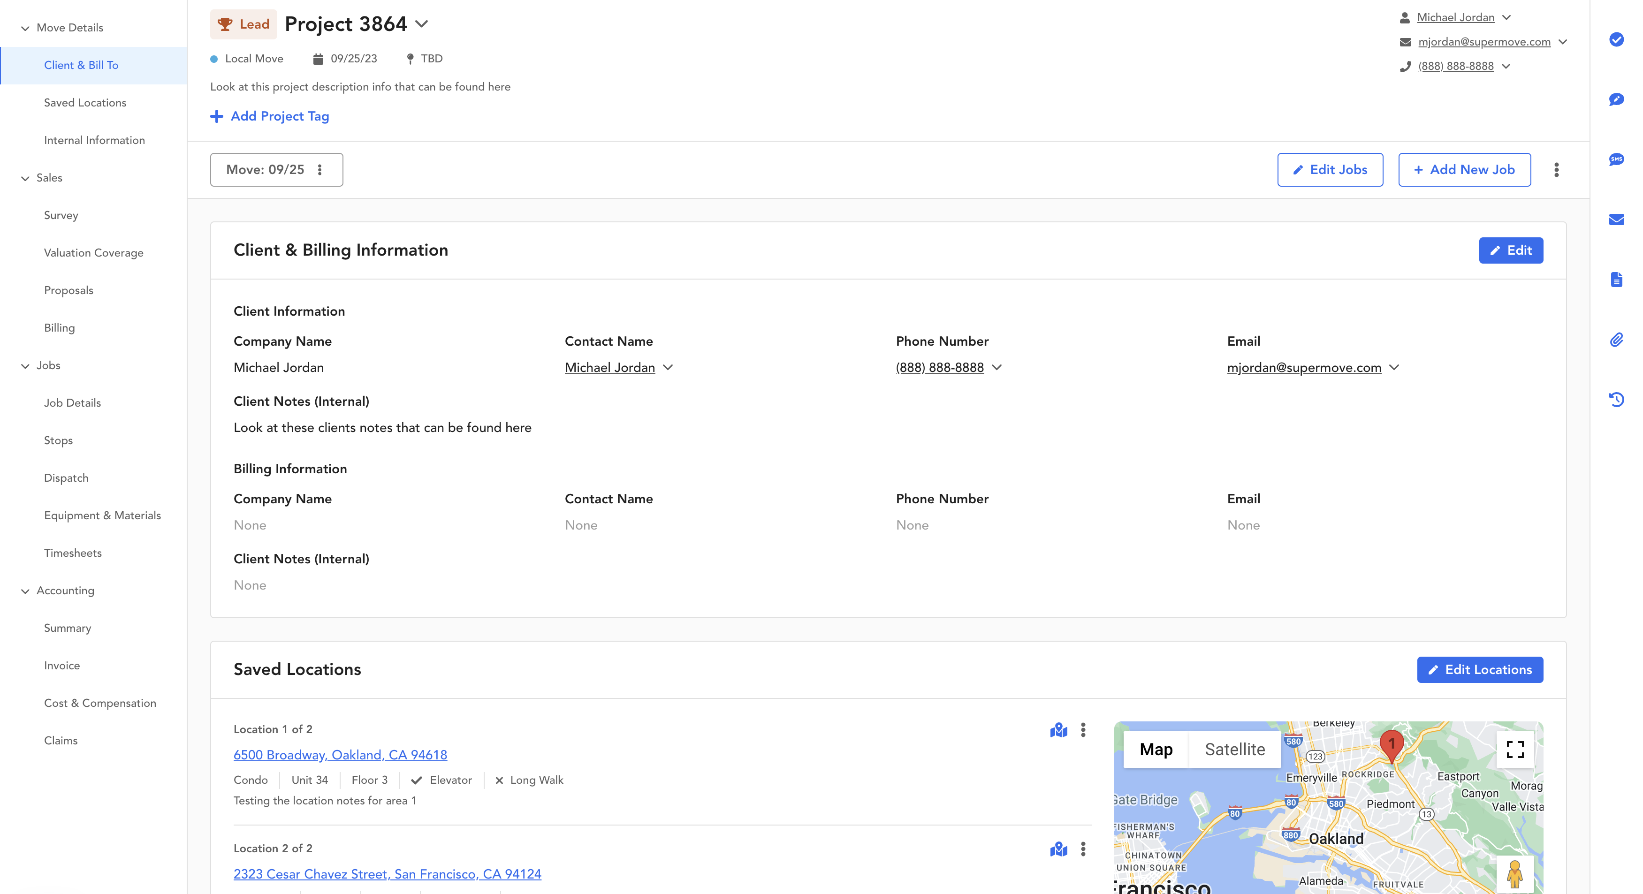This screenshot has width=1643, height=894.
Task: Collapse the Move Details sidebar section
Action: pos(25,28)
